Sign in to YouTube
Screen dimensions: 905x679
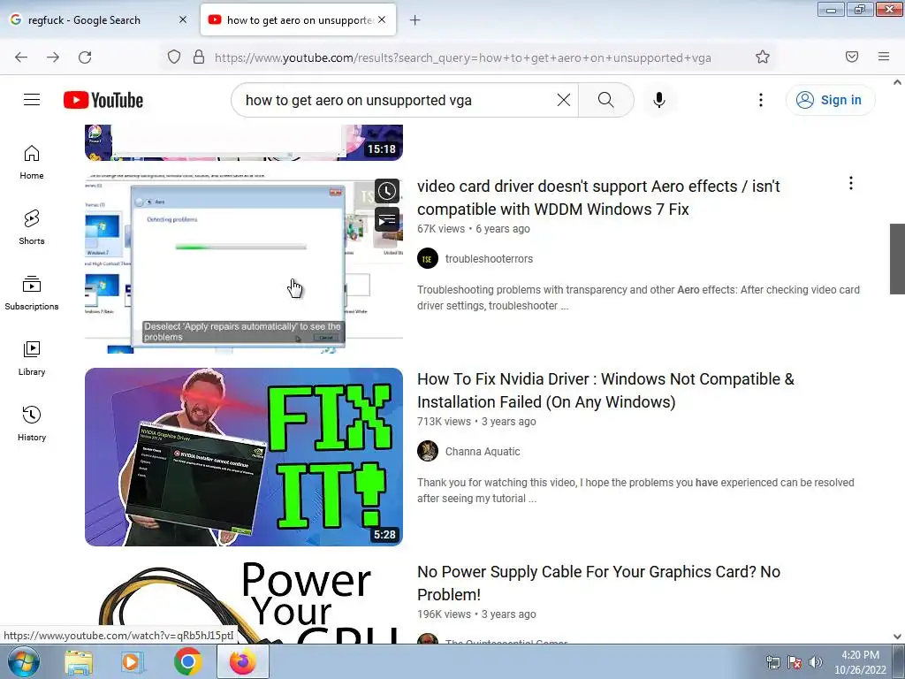click(x=830, y=100)
